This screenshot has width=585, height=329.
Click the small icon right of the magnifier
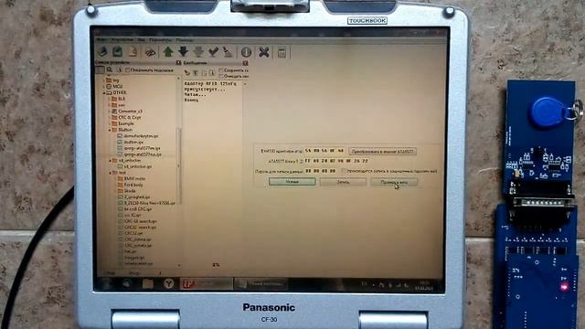click(120, 69)
